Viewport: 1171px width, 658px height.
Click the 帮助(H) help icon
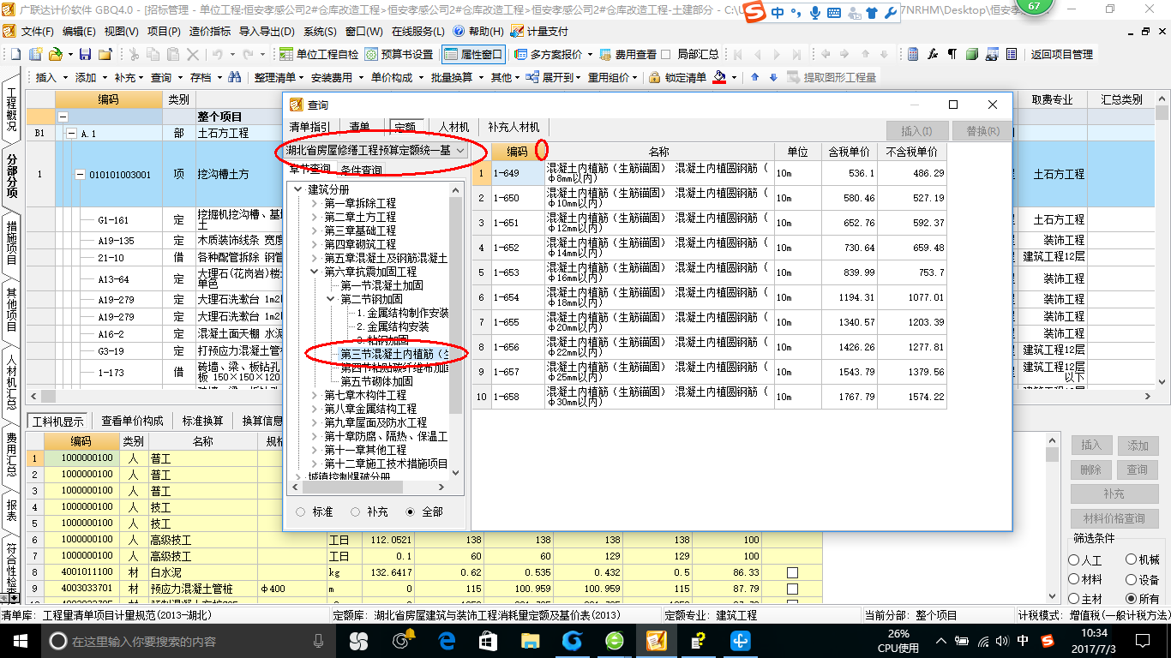pos(458,31)
